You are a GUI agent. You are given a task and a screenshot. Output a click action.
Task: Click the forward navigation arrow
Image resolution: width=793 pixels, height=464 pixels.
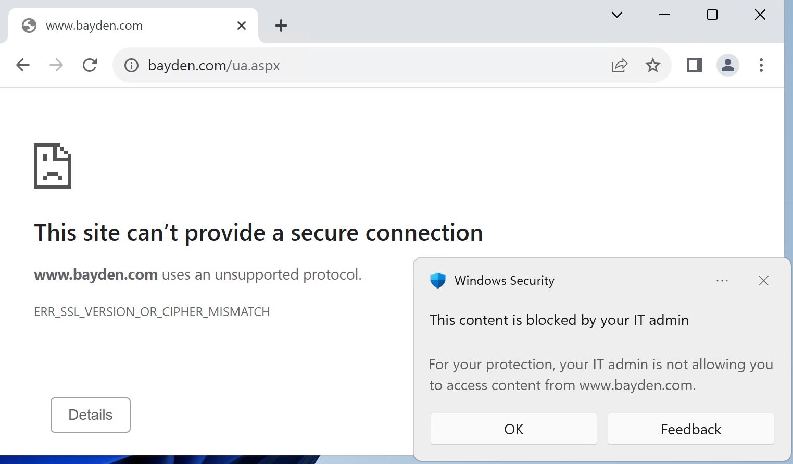point(56,65)
